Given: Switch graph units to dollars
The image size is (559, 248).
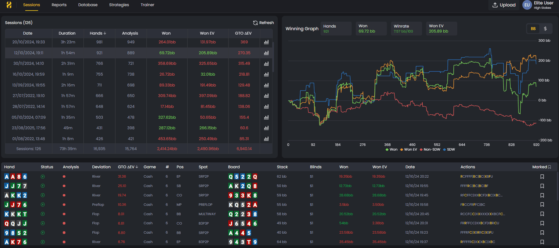Looking at the screenshot, I should coord(545,28).
